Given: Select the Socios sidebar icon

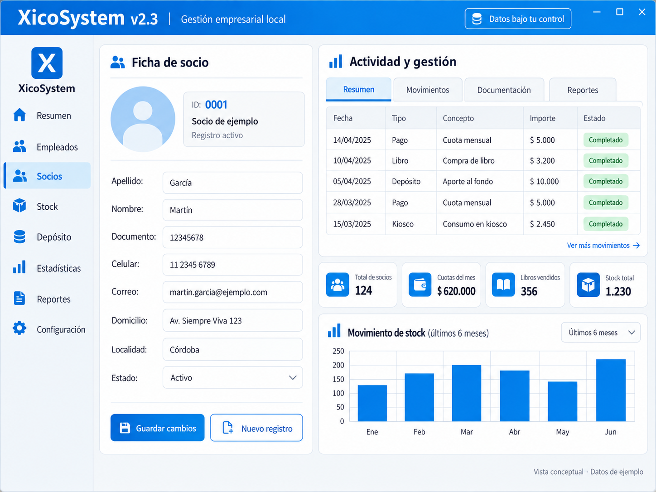Looking at the screenshot, I should pos(19,176).
